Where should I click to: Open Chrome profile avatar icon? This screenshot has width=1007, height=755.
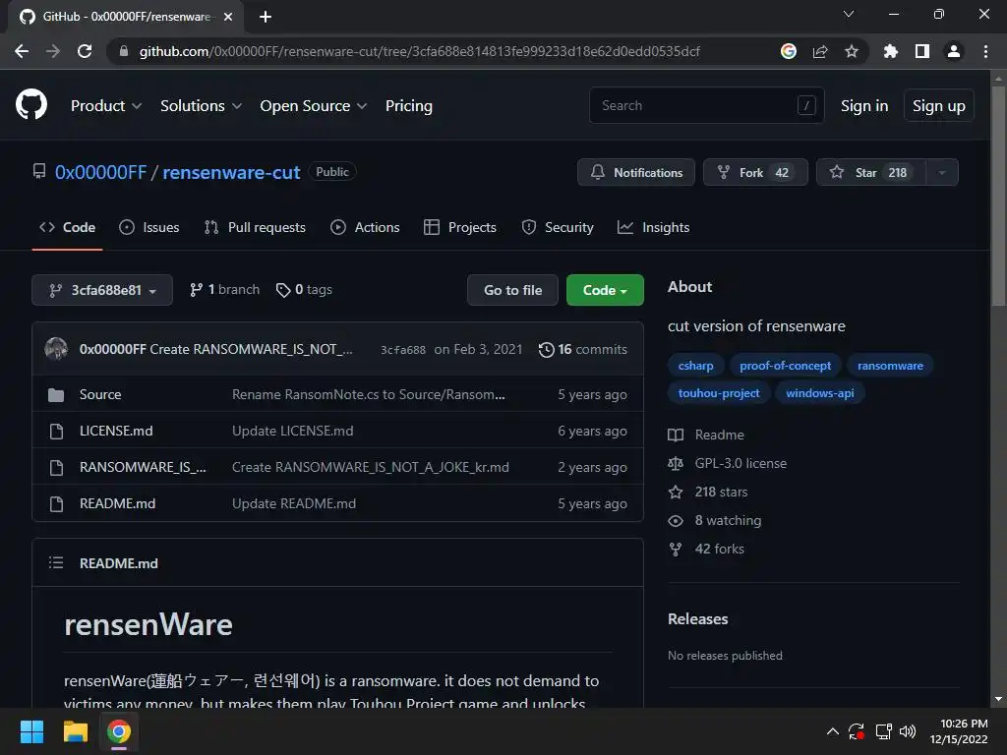[954, 51]
